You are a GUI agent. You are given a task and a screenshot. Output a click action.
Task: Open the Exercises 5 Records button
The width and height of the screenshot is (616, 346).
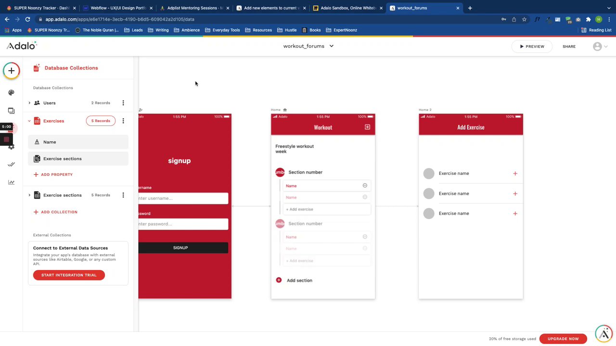coord(101,121)
